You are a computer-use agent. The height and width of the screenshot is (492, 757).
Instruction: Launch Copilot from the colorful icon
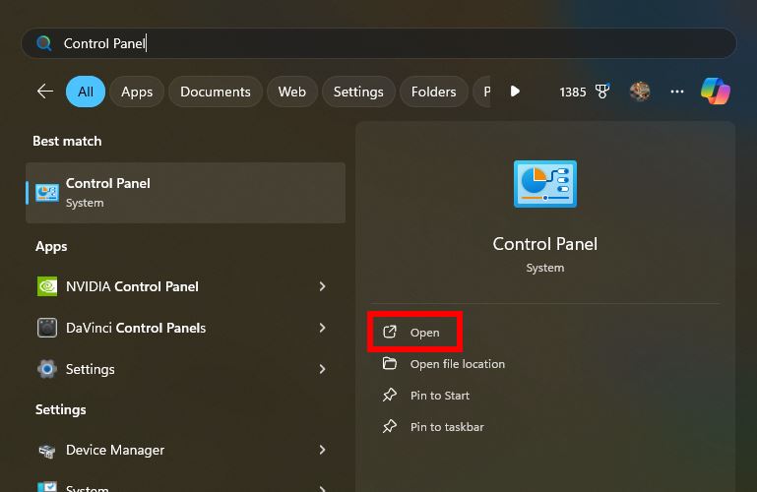716,92
